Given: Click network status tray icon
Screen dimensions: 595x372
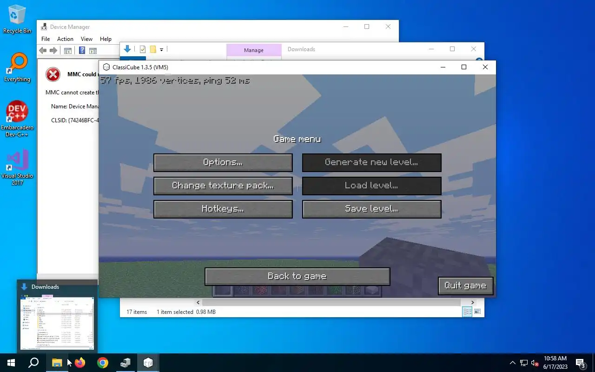Looking at the screenshot, I should 524,363.
